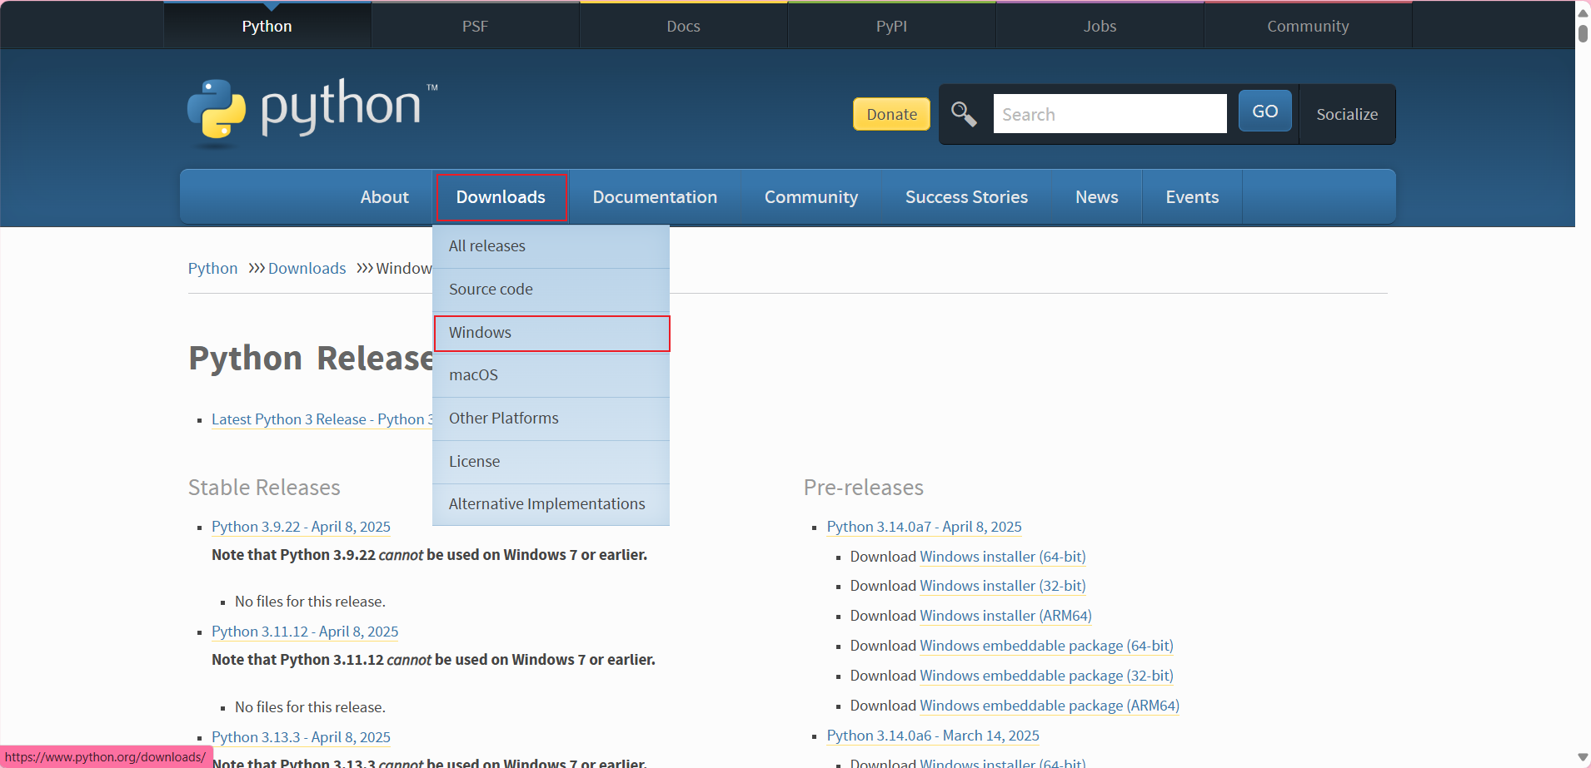1591x768 pixels.
Task: Open the About navigation menu
Action: click(385, 197)
